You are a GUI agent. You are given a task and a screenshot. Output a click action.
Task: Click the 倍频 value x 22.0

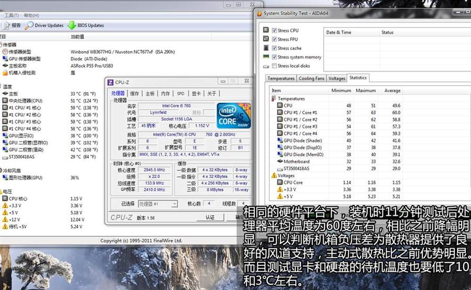(154, 177)
